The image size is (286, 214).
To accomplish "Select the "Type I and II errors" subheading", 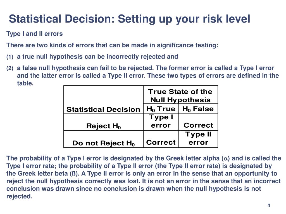I will [x=34, y=34].
